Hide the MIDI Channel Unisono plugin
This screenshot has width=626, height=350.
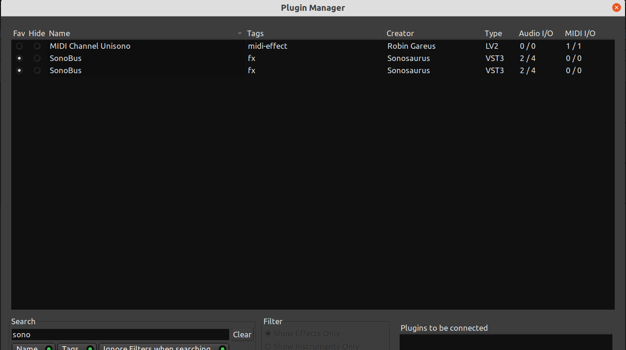(37, 46)
